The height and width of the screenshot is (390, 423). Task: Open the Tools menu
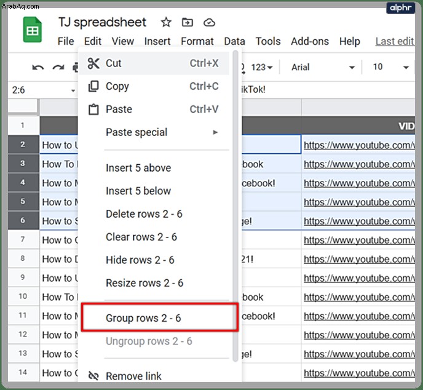coord(268,41)
